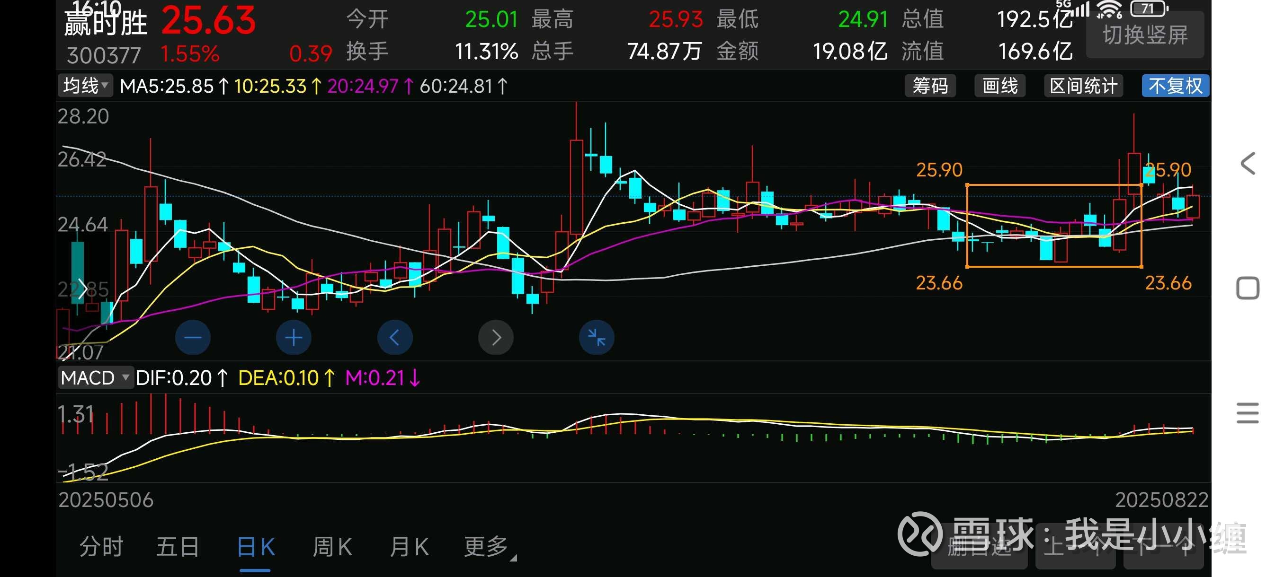Toggle 不复权 price adjustment mode
The width and height of the screenshot is (1284, 577).
click(1175, 86)
